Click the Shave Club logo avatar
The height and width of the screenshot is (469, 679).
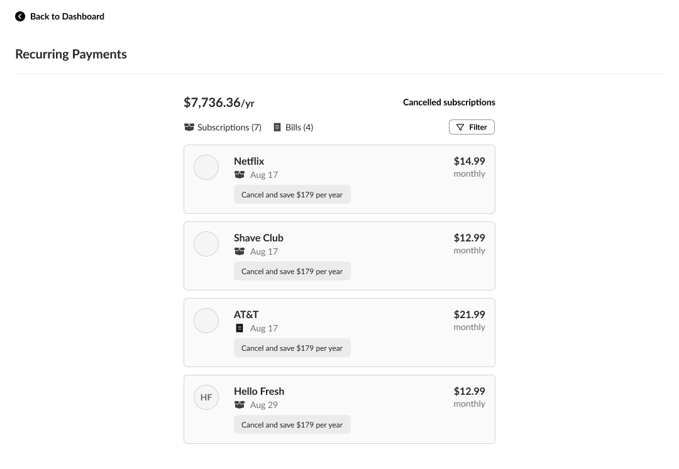pyautogui.click(x=206, y=244)
